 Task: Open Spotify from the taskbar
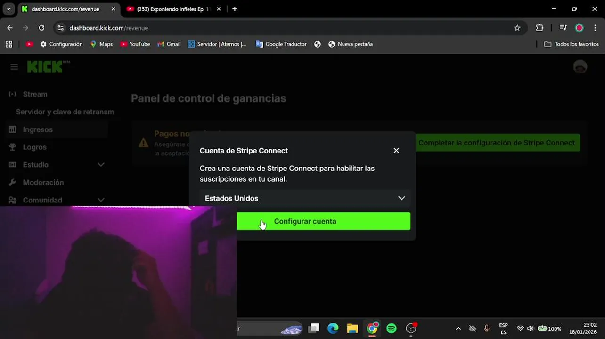point(392,328)
